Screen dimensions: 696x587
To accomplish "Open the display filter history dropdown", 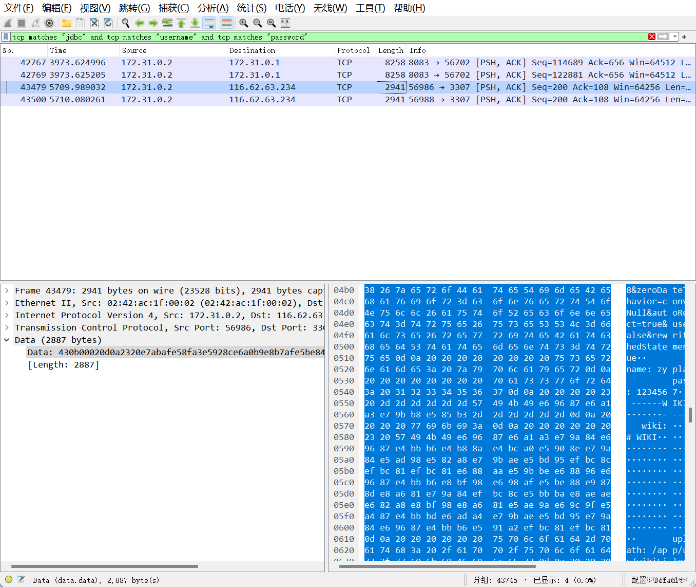I will (675, 36).
